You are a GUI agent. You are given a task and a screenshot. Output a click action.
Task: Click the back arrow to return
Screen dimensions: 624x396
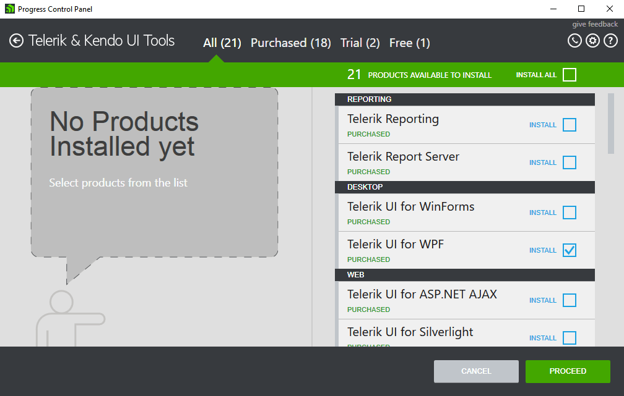pyautogui.click(x=16, y=41)
